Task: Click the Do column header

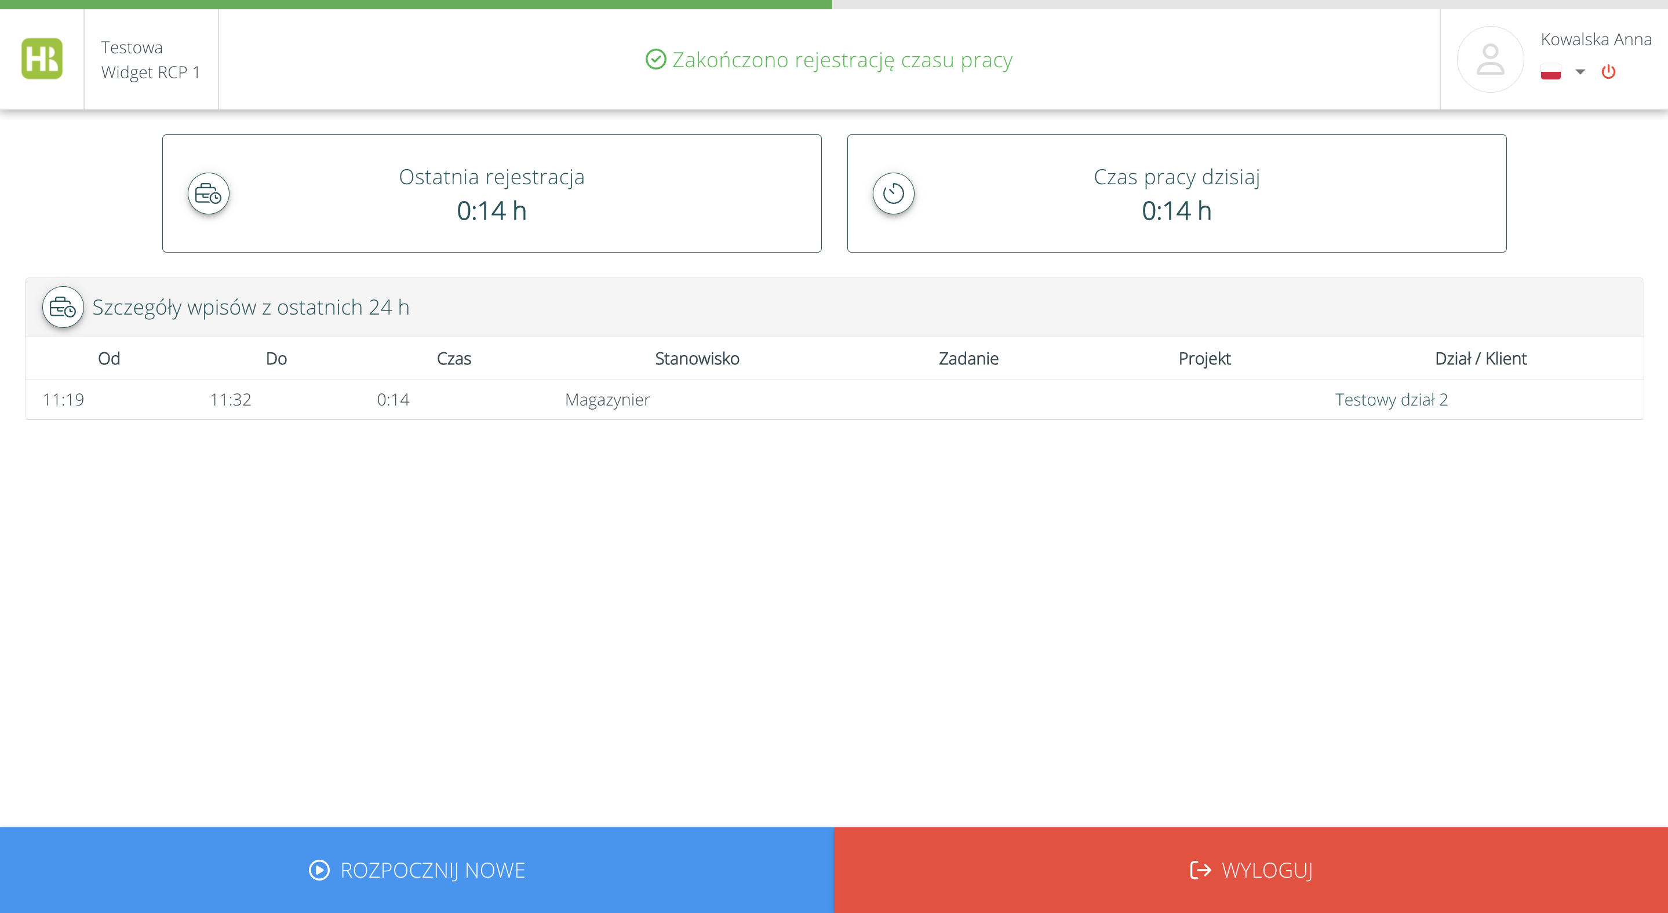Action: [x=276, y=359]
